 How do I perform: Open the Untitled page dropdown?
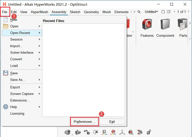click(151, 12)
